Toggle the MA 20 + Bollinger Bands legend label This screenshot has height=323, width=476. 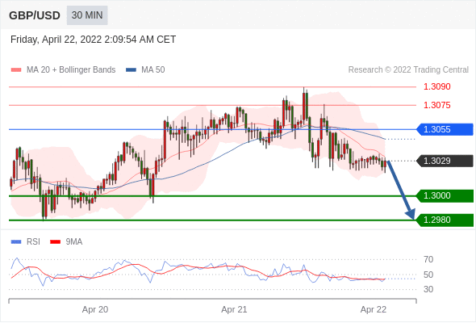click(71, 70)
